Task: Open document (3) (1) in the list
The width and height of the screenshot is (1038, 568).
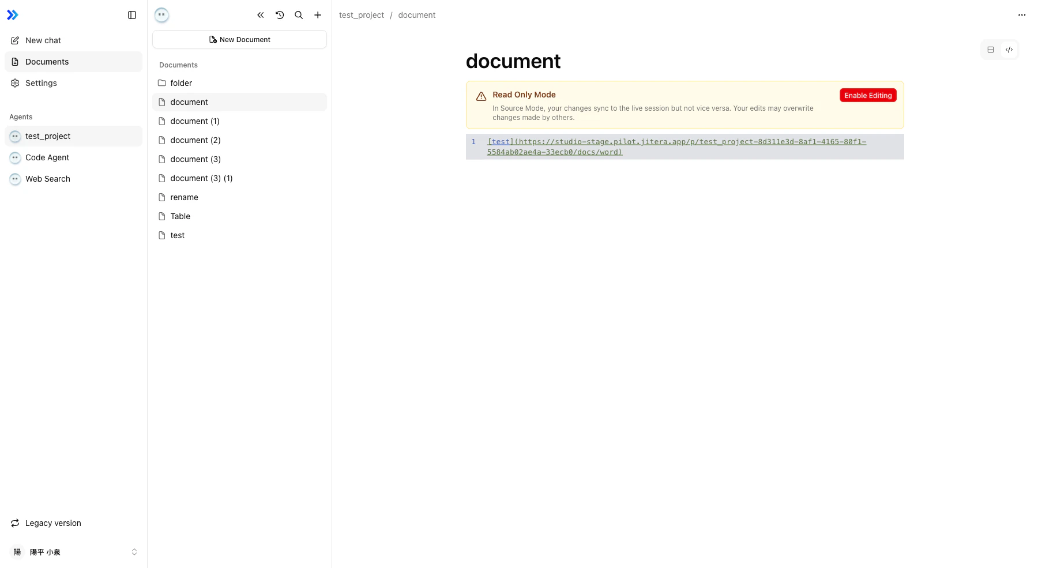Action: pos(239,178)
